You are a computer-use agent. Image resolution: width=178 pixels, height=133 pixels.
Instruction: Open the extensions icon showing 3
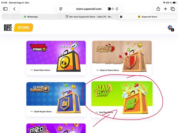point(110,9)
